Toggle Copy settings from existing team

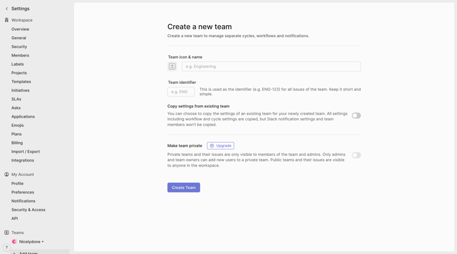356,116
